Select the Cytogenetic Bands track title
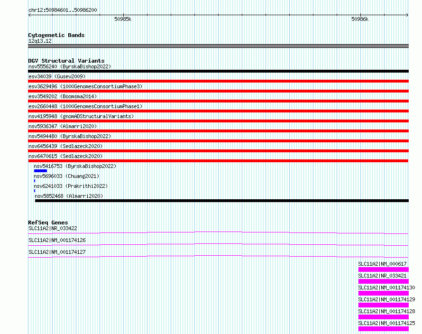The width and height of the screenshot is (422, 334). [56, 35]
